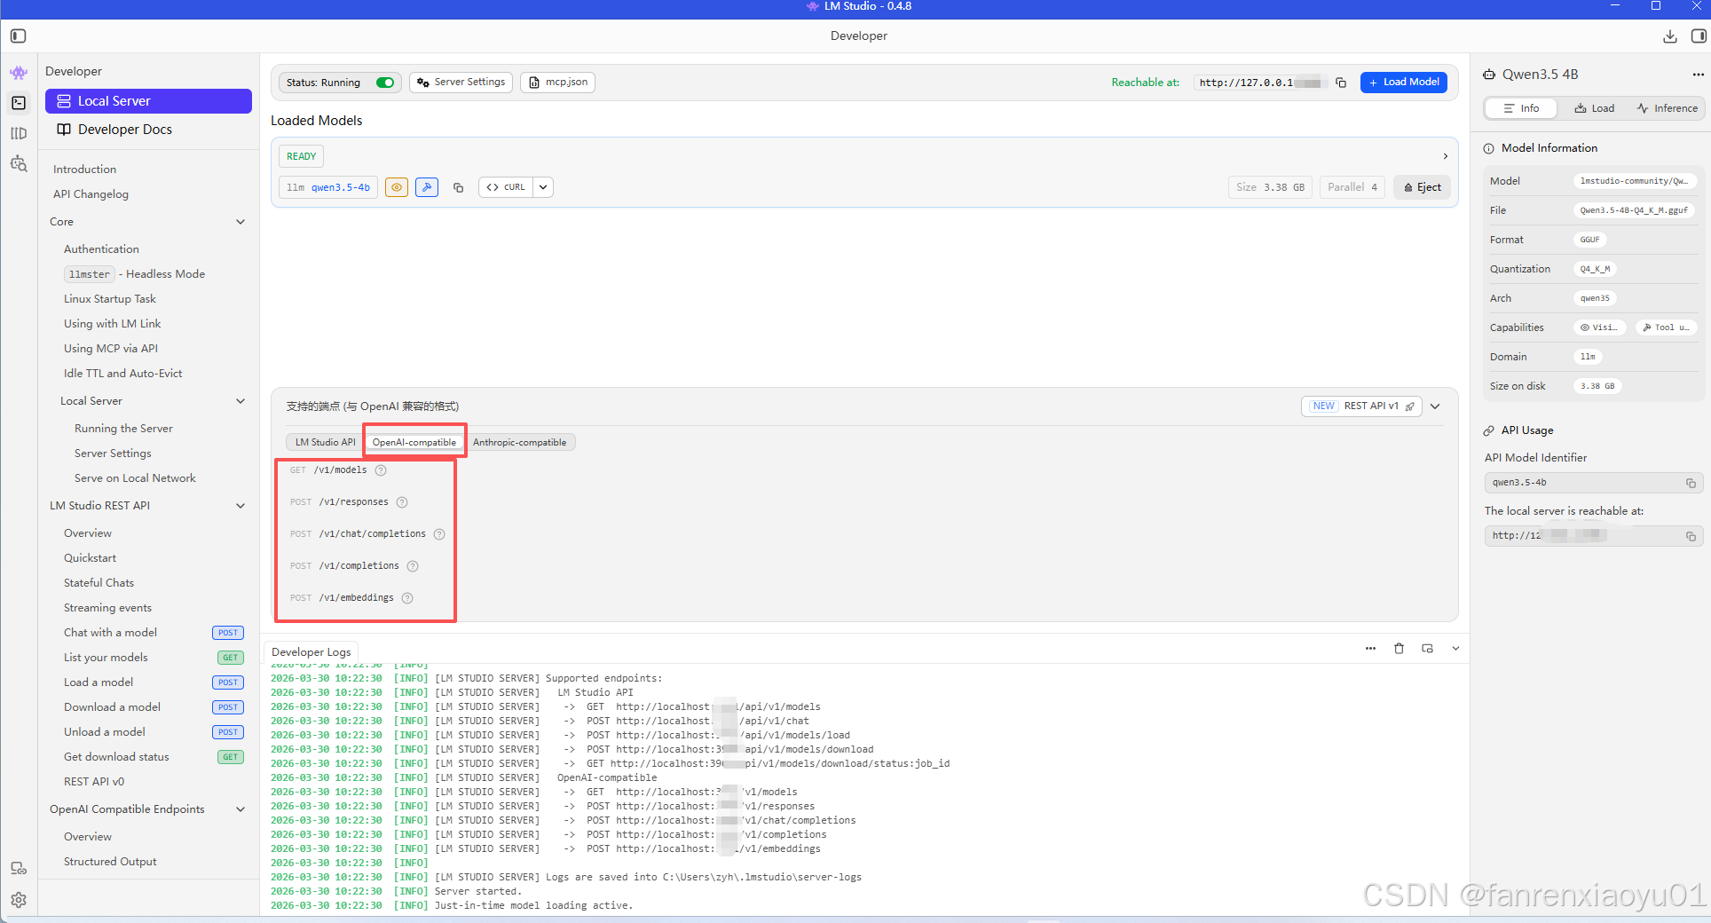Select Local Server in Developer sidebar
1711x923 pixels.
tap(148, 101)
